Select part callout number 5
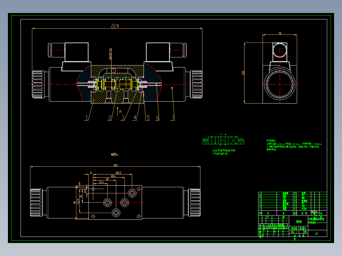The height and width of the screenshot is (256, 342). [148, 117]
